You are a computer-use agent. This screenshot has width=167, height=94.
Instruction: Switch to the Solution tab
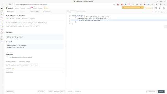click(22, 12)
